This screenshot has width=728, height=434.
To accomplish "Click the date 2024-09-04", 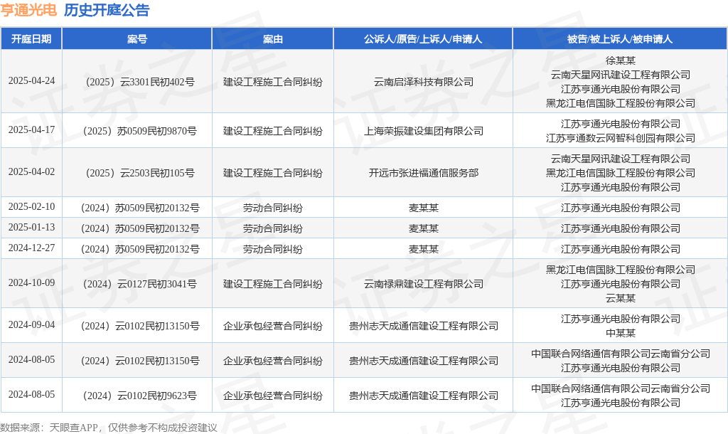I will click(31, 325).
